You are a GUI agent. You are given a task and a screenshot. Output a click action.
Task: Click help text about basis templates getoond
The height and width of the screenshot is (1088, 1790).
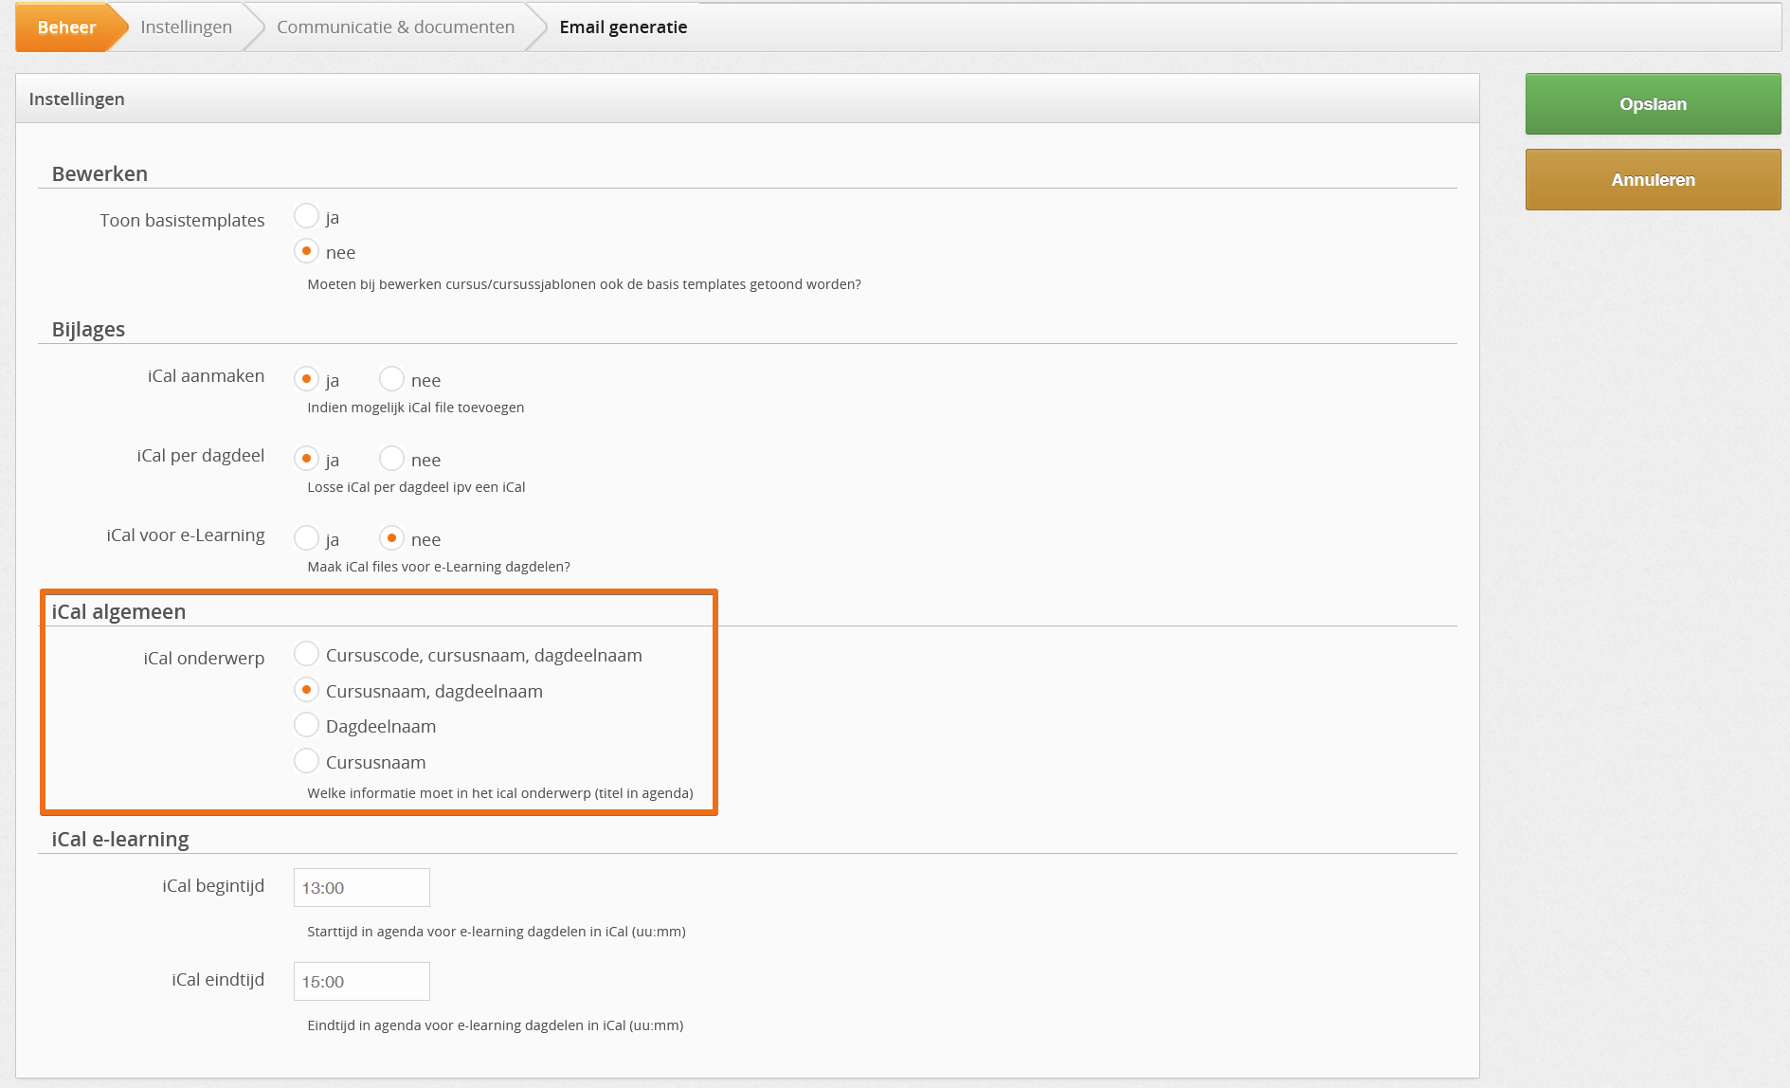coord(584,284)
